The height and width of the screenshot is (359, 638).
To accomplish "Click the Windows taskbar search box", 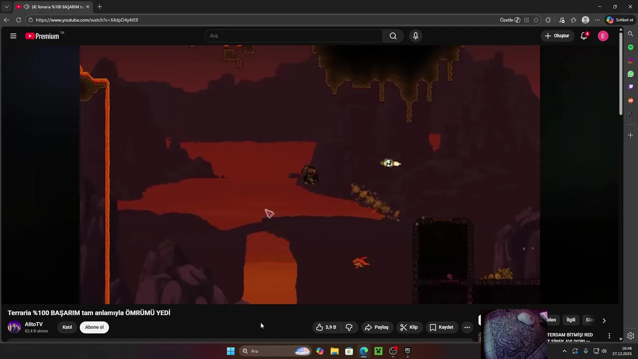I will [276, 351].
